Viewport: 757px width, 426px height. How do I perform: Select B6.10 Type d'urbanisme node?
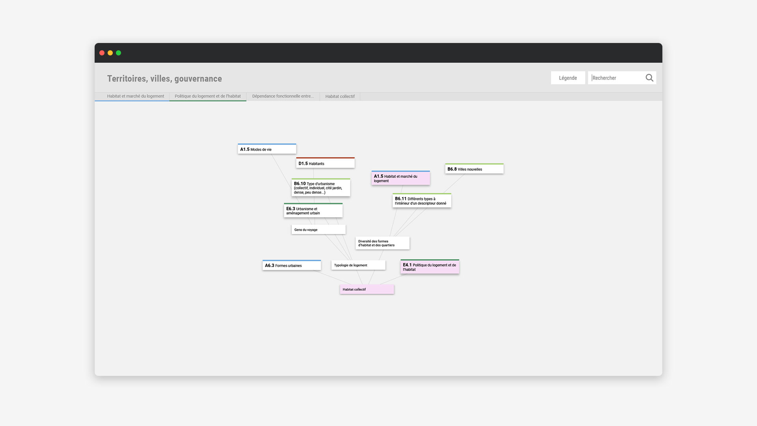(x=321, y=188)
